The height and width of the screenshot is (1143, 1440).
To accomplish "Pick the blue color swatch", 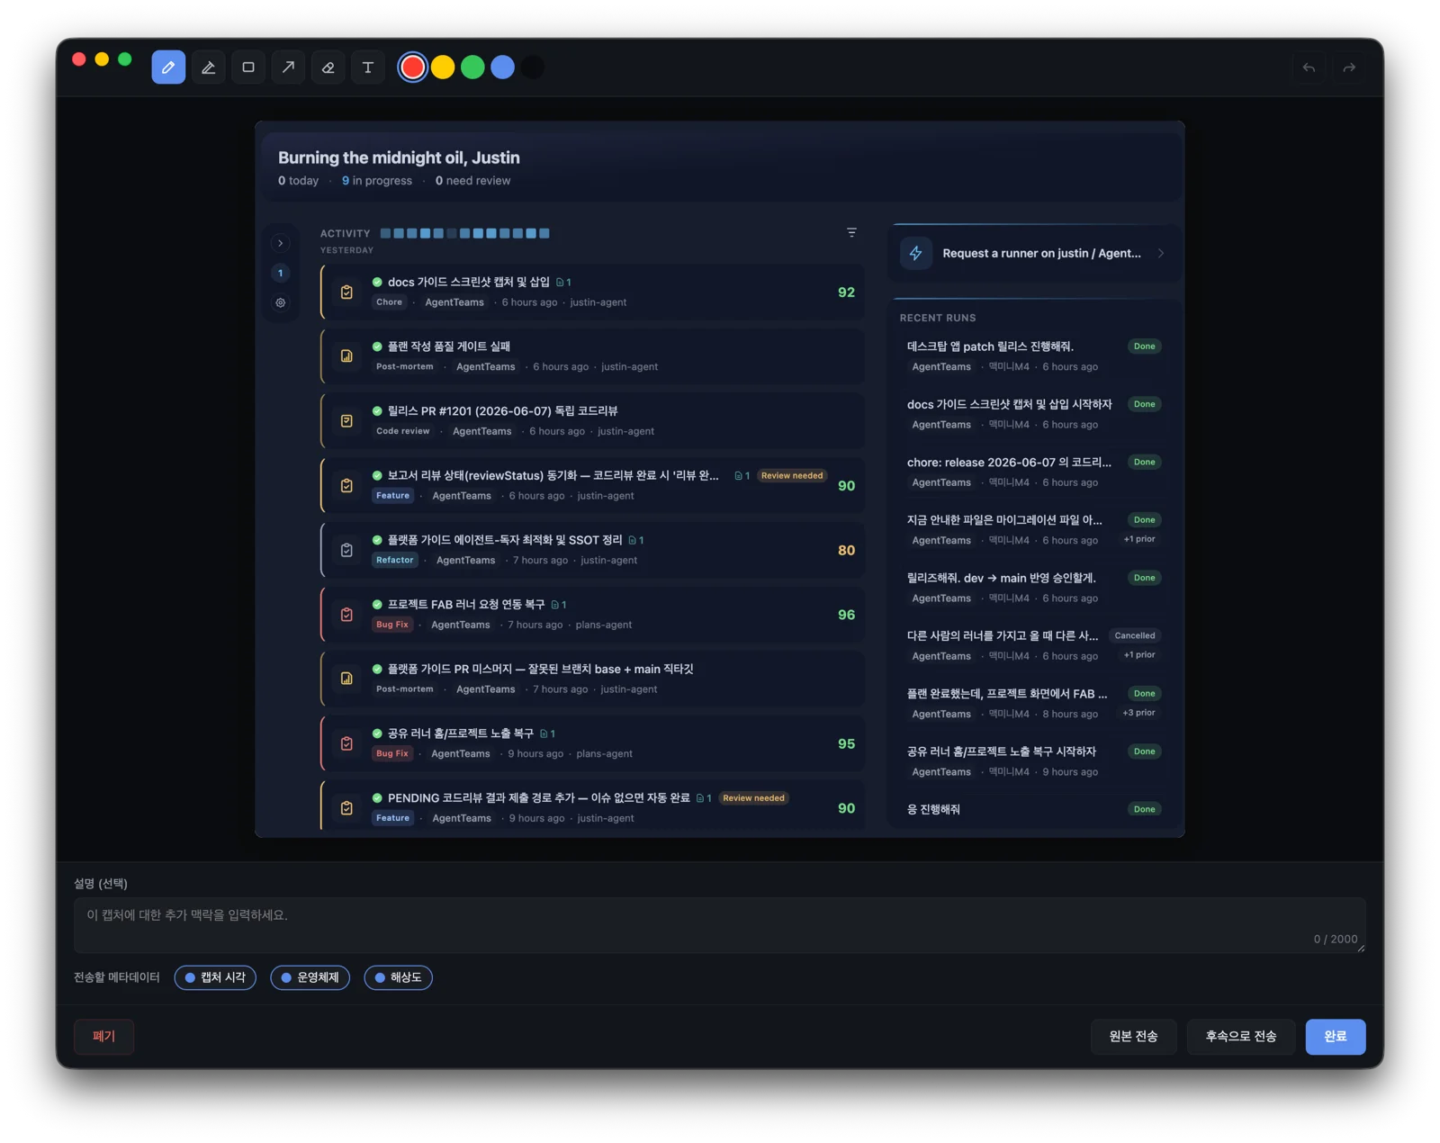I will coord(503,67).
